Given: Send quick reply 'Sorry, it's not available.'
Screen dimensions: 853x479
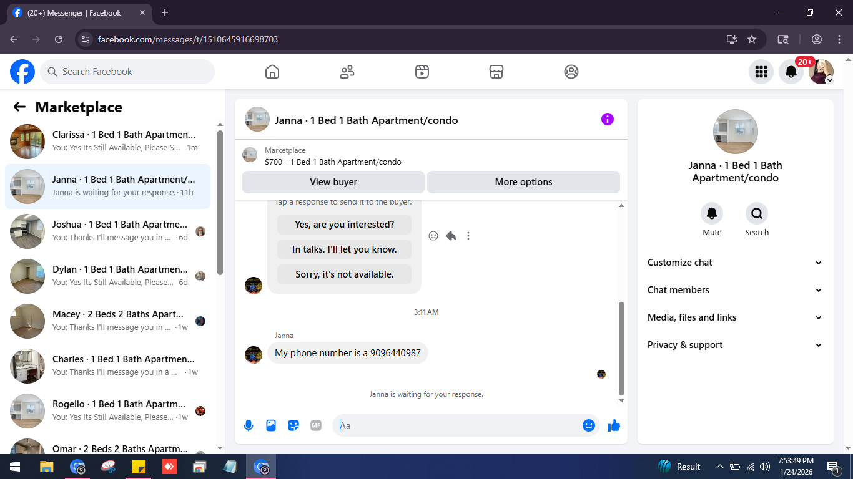Looking at the screenshot, I should point(345,274).
